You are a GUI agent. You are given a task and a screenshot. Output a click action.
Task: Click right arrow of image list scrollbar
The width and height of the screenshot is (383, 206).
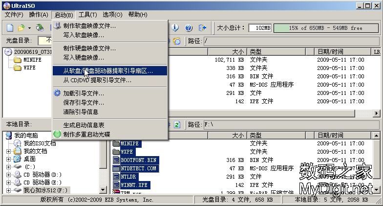tap(377, 114)
